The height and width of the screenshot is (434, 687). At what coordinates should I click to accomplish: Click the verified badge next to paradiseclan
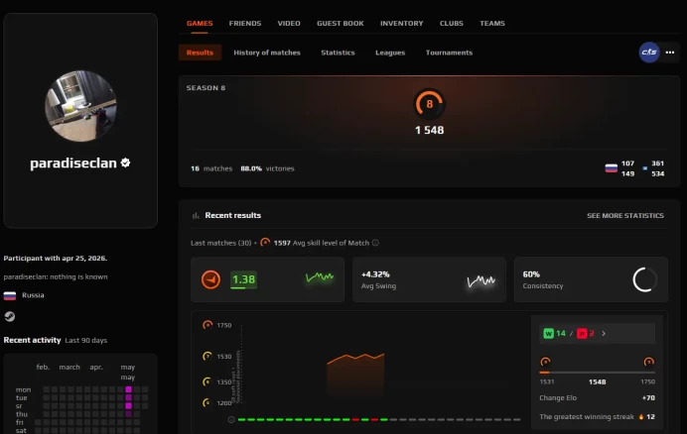(125, 163)
